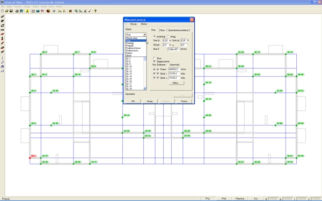Click the Wysok. height input field
The height and width of the screenshot is (201, 322).
click(x=165, y=44)
